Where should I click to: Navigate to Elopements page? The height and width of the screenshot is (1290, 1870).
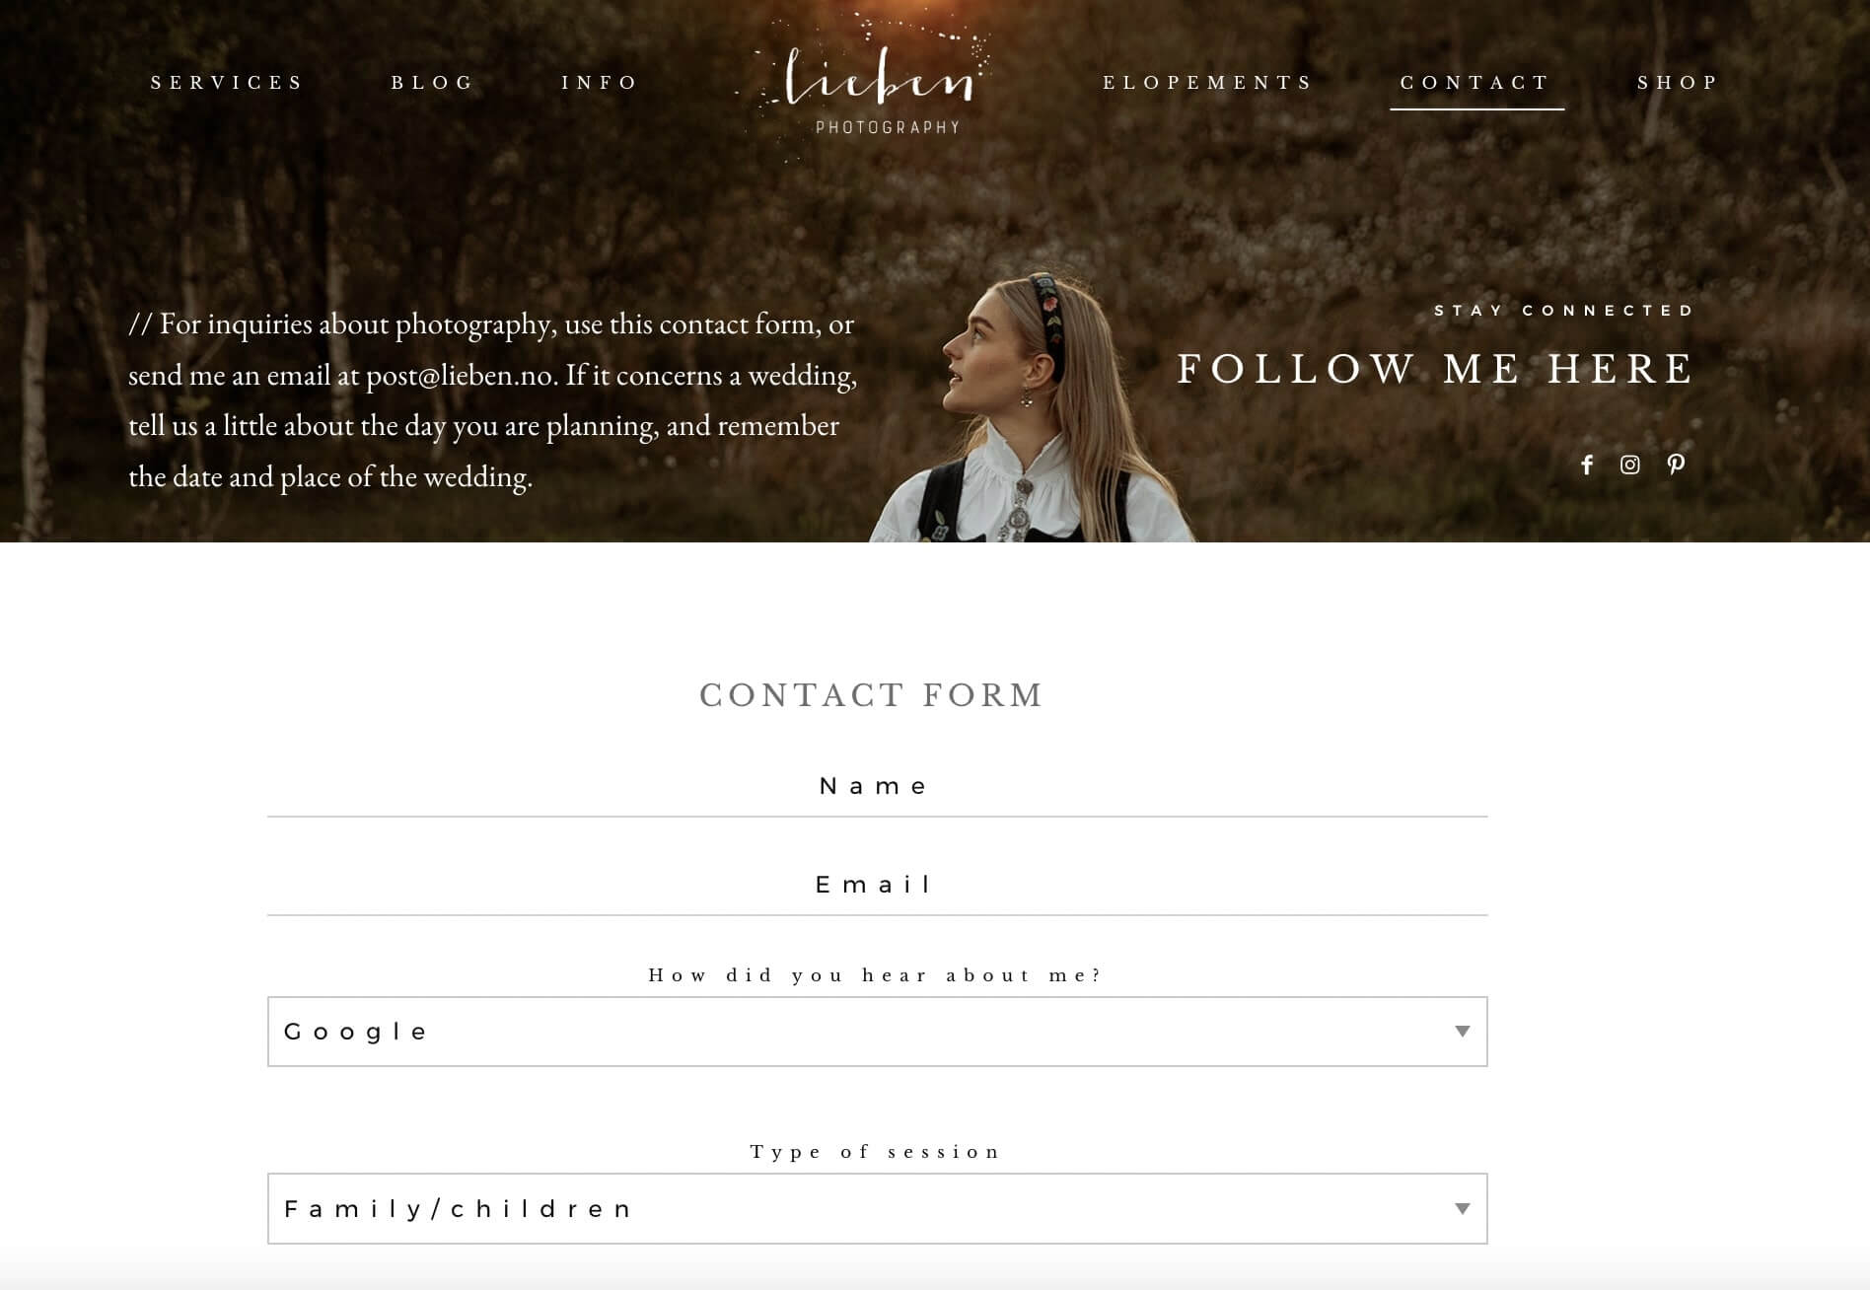pos(1208,83)
